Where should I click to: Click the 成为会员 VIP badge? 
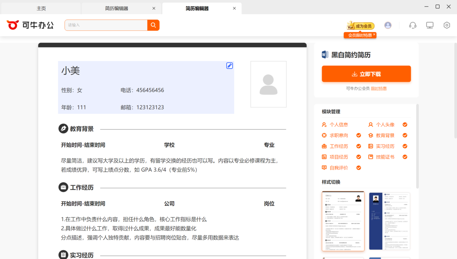point(360,26)
